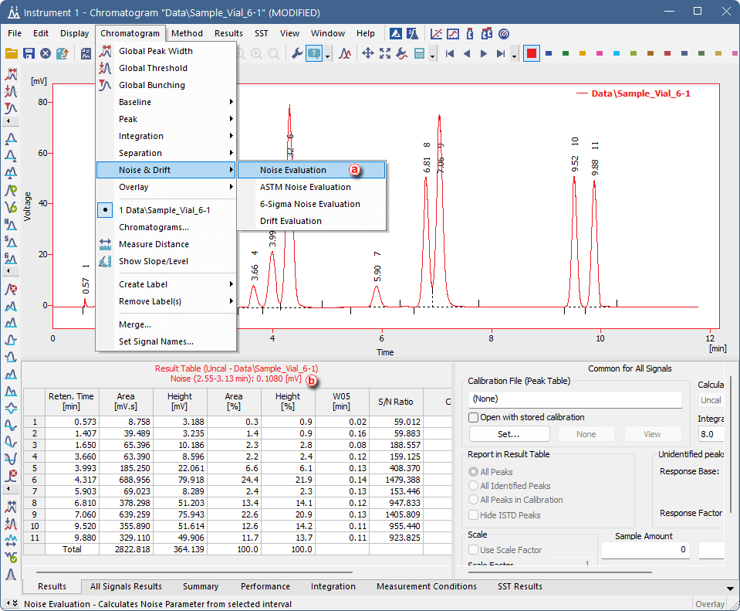Select the blue signal color swatch
The width and height of the screenshot is (740, 611).
click(x=549, y=53)
